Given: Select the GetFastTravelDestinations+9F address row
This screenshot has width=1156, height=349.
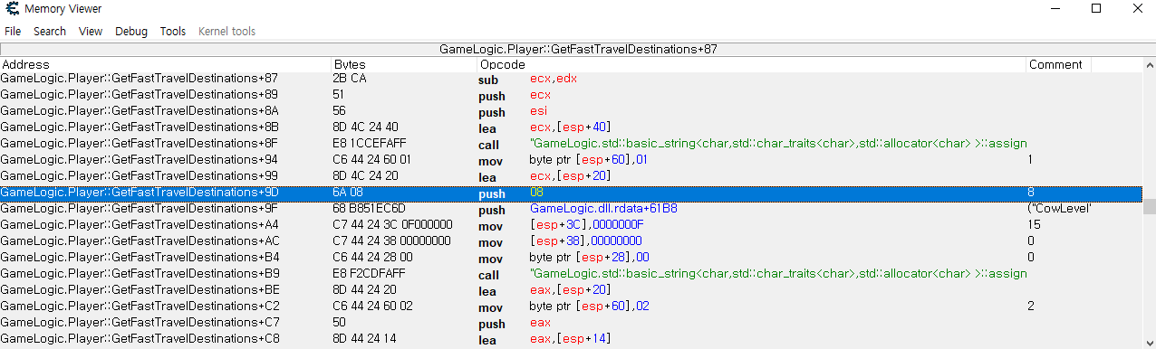Looking at the screenshot, I should 571,209.
